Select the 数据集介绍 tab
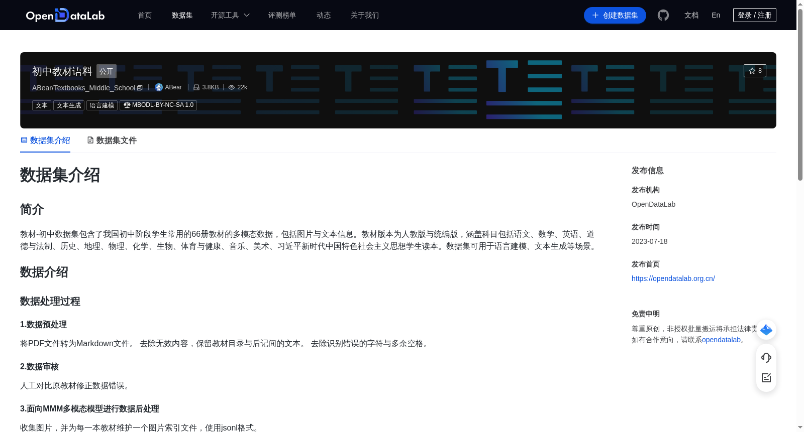Screen dimensions: 804x432 [x=45, y=140]
